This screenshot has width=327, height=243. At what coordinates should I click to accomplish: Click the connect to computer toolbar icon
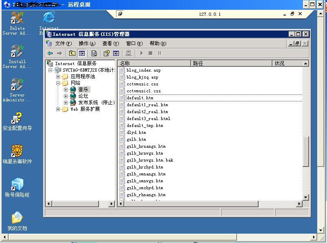(128, 53)
